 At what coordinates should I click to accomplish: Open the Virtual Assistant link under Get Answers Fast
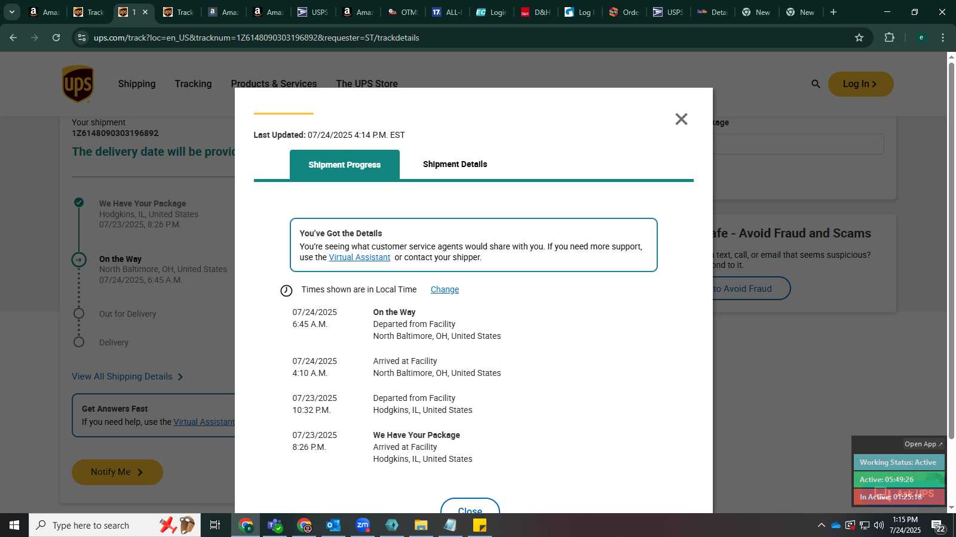coord(204,422)
